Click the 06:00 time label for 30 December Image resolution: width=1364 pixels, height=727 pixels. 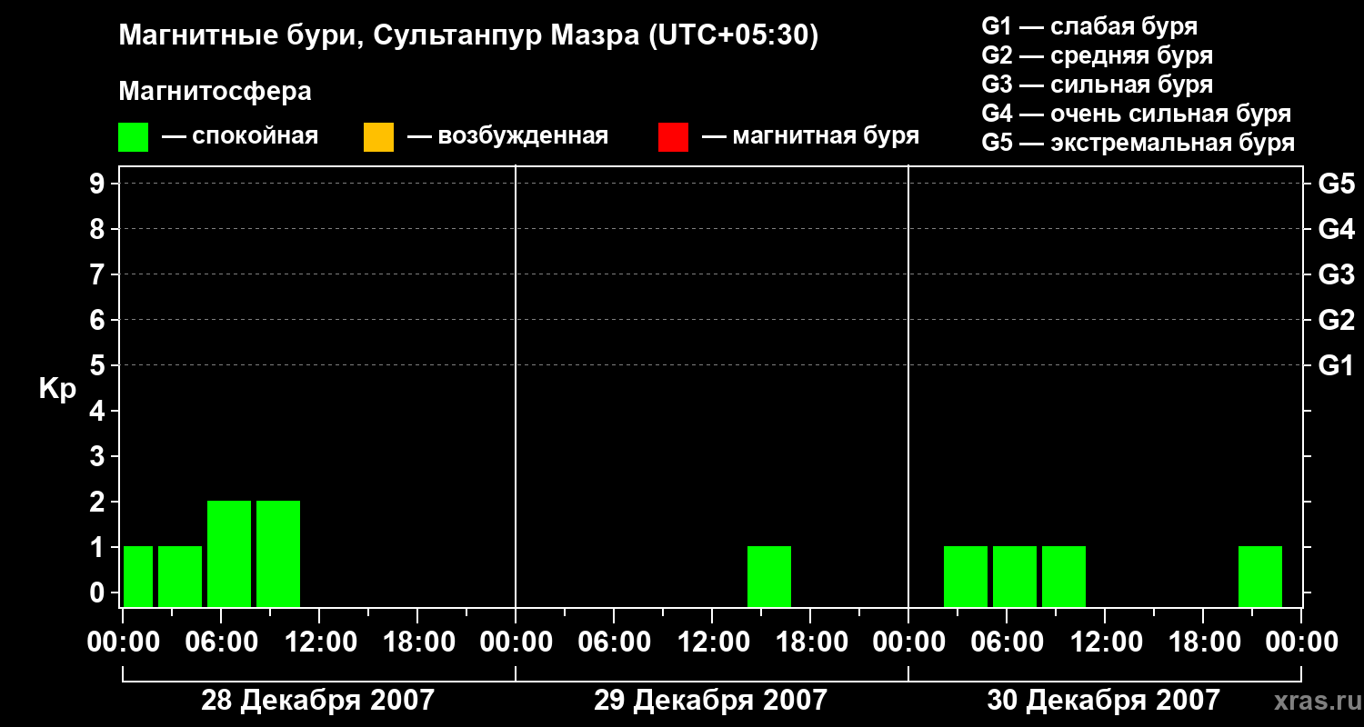1007,642
